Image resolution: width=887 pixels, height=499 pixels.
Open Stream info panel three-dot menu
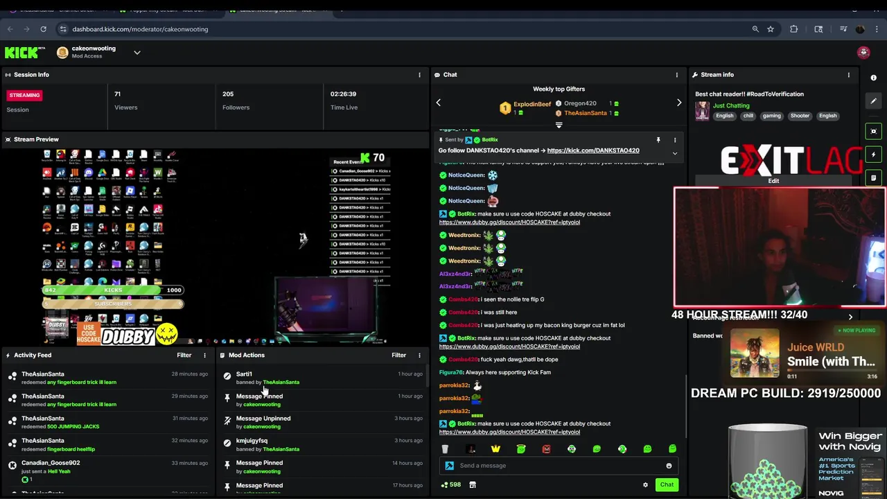[849, 75]
